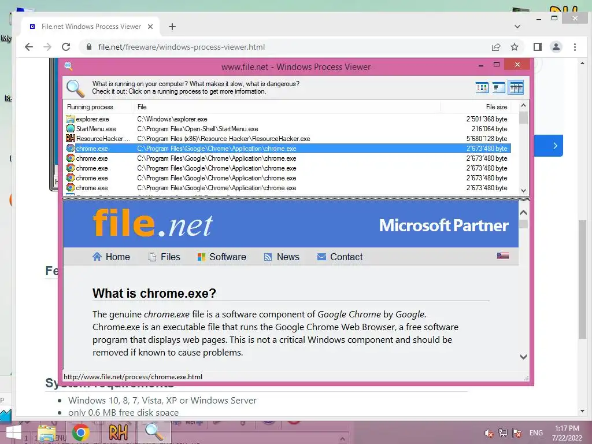Screen dimensions: 592x444
Task: Open Chrome profile avatar
Action: (556, 47)
